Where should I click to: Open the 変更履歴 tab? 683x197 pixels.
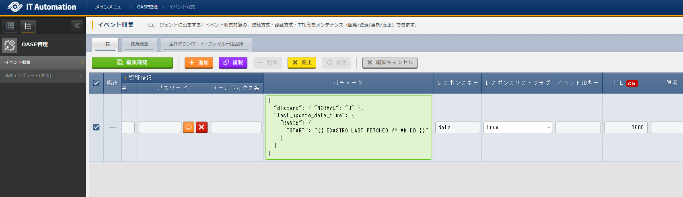point(139,44)
